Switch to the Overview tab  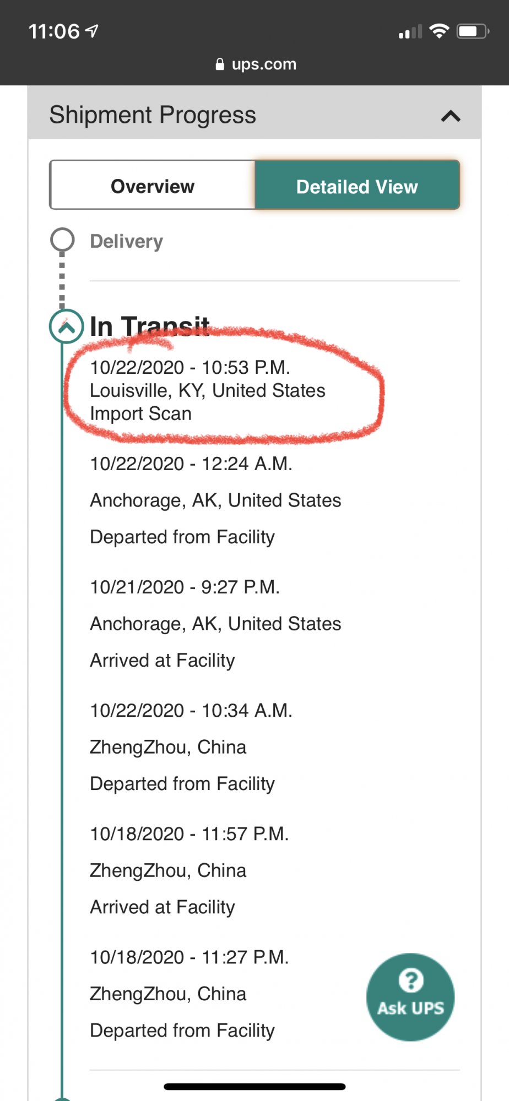(153, 186)
